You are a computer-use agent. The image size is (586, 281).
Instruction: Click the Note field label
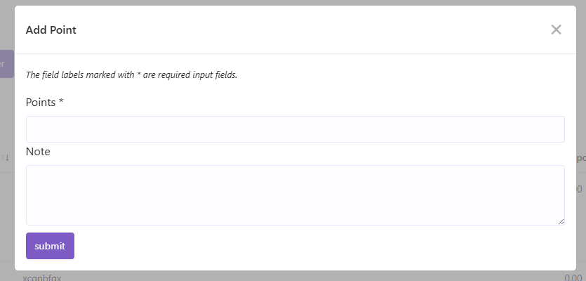tap(38, 151)
